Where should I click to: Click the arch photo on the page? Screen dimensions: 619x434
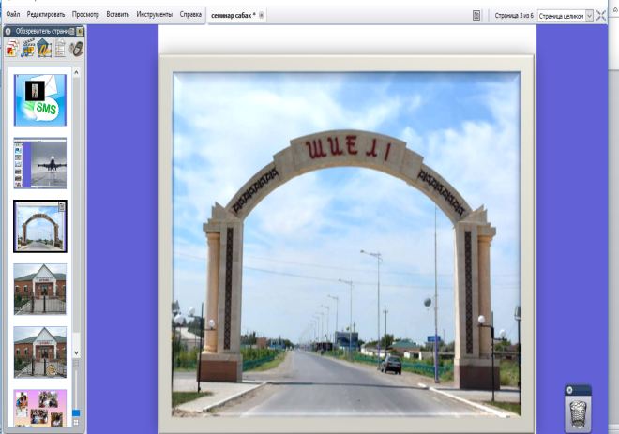(346, 245)
